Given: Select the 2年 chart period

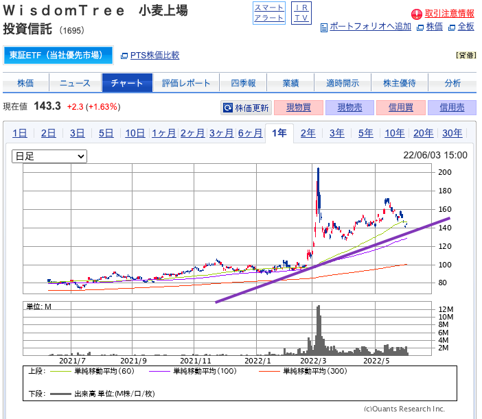Looking at the screenshot, I should coord(308,133).
